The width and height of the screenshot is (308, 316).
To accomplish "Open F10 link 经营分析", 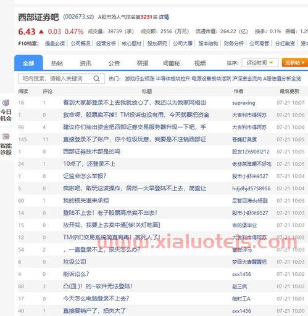I will click(x=106, y=43).
